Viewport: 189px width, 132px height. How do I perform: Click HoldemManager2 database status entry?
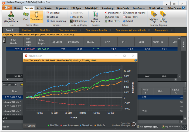tap(148, 127)
